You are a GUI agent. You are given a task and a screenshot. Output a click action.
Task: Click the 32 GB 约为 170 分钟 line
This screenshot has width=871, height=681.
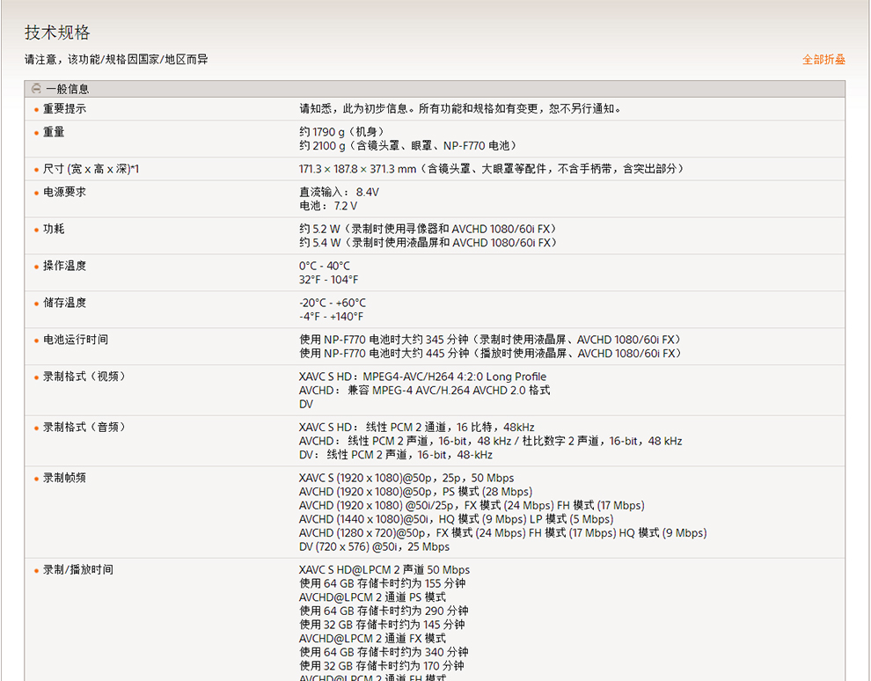pos(382,665)
